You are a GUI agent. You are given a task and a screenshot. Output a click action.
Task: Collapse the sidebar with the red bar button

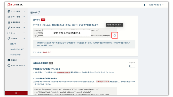click(x=16, y=93)
